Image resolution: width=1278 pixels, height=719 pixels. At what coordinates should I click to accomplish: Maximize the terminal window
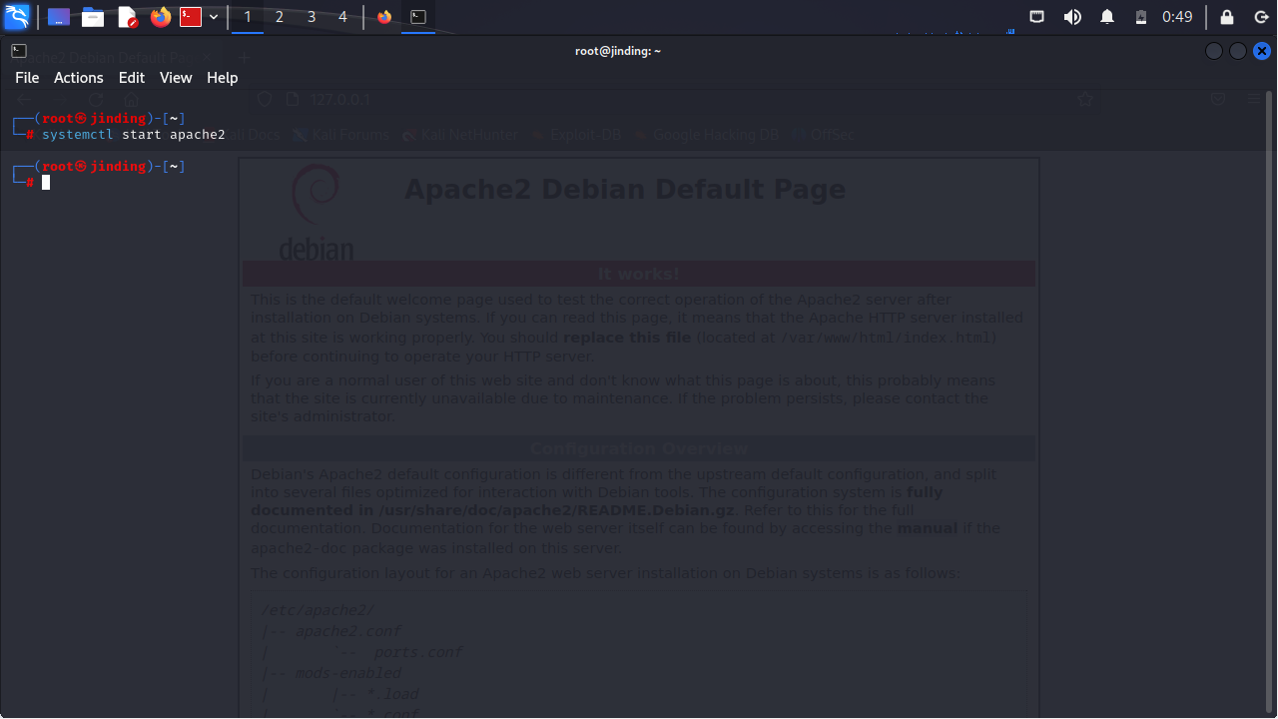click(1238, 51)
